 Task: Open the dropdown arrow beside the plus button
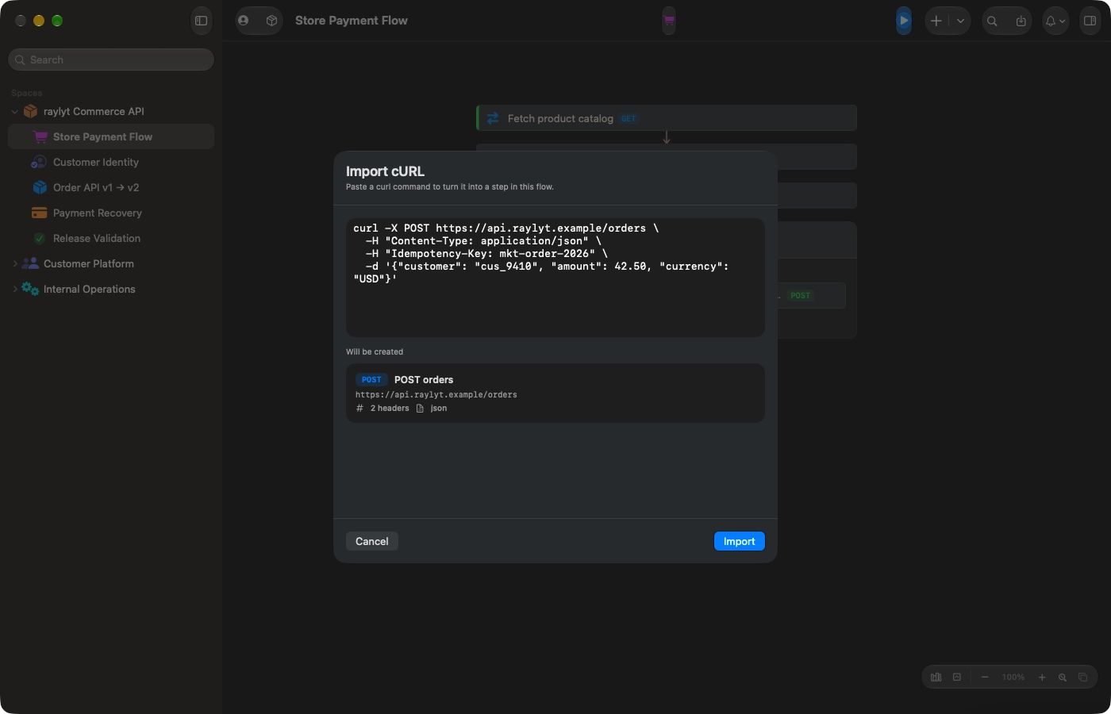960,21
